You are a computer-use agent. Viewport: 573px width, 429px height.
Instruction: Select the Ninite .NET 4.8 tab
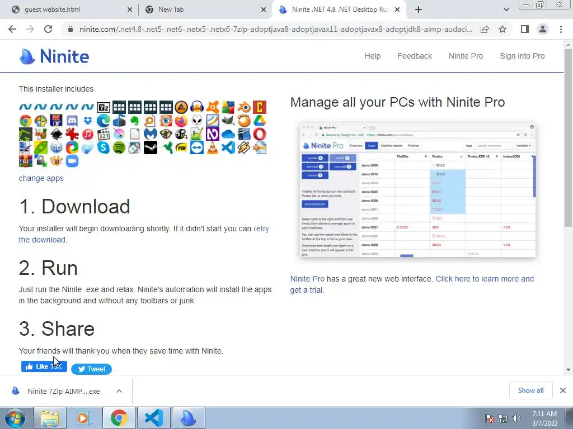340,9
